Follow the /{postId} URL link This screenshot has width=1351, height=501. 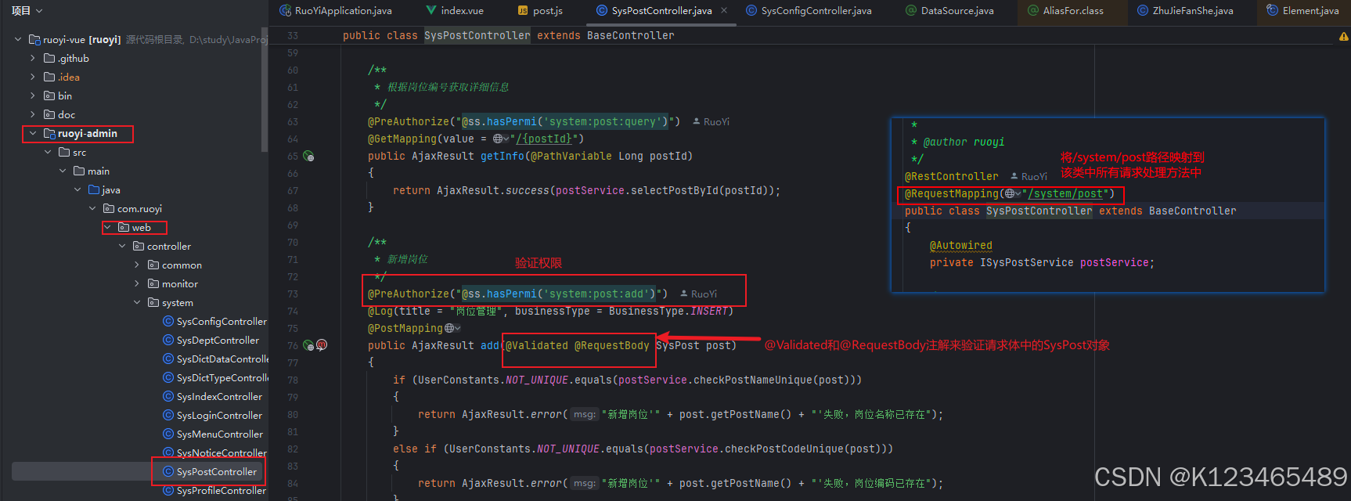(544, 139)
